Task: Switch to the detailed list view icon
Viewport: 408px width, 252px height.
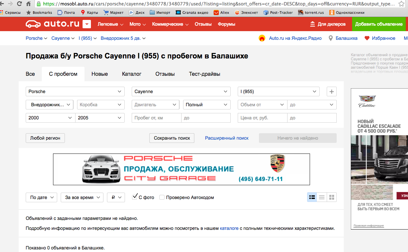Action: tap(312, 197)
